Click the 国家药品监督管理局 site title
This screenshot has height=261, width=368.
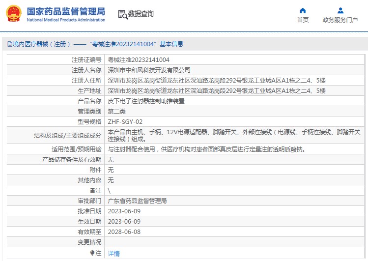(x=66, y=11)
